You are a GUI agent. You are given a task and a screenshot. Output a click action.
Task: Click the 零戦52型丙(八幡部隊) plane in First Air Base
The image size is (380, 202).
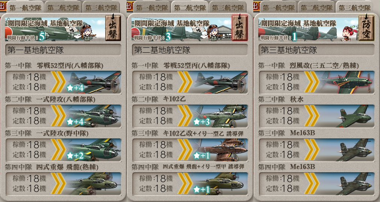tap(93, 82)
